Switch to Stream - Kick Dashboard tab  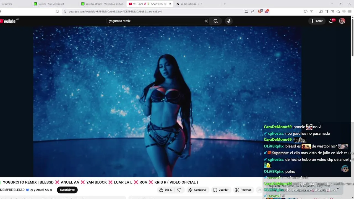point(55,4)
